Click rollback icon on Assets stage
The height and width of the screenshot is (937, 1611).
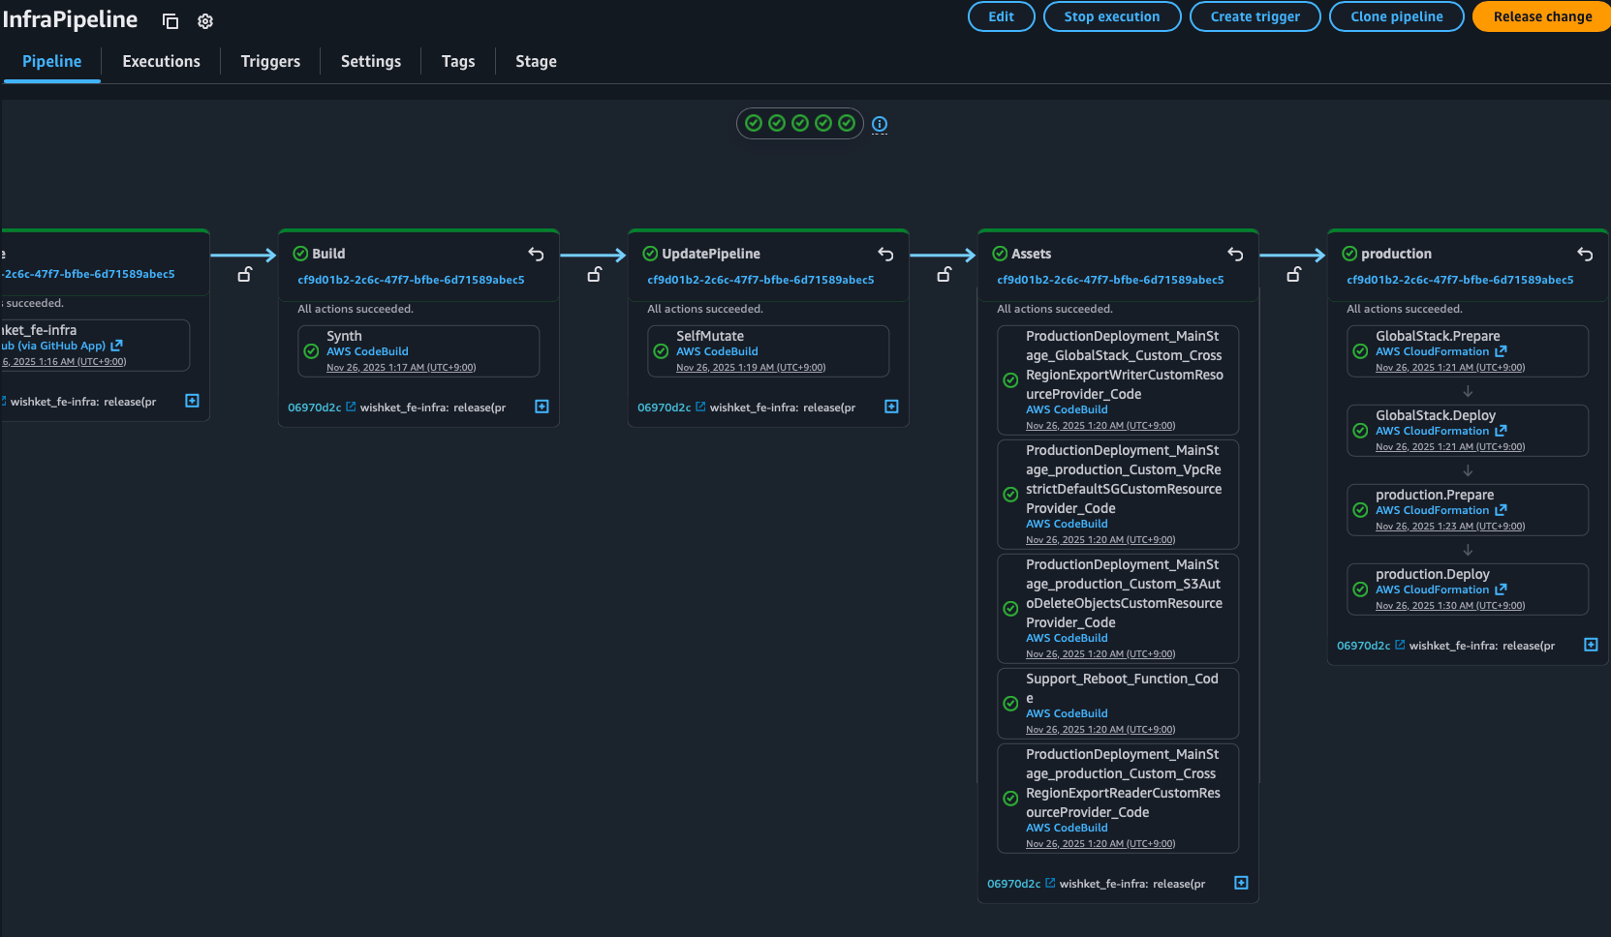pos(1235,255)
